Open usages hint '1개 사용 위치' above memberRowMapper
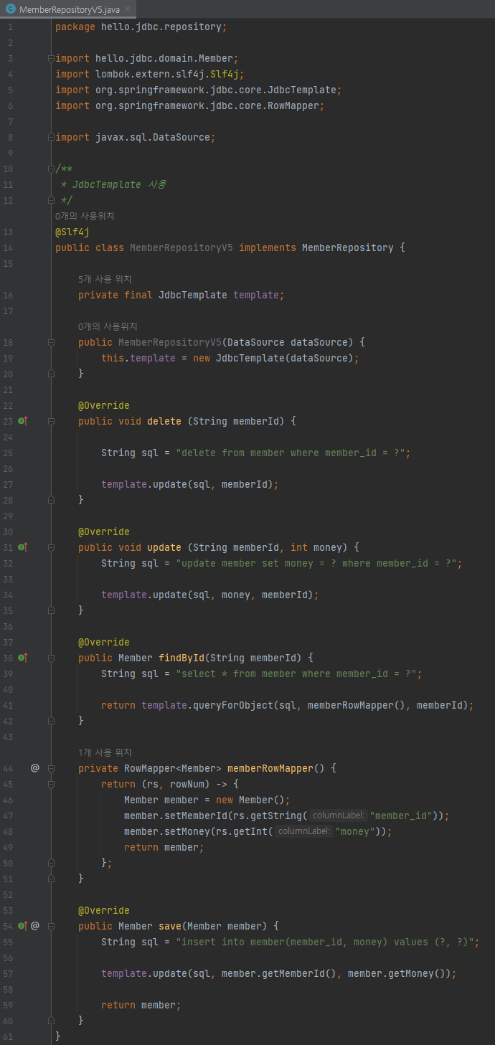 (x=105, y=752)
